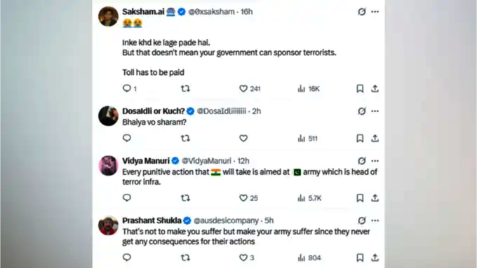Open Saksham.ai's profile picture
The width and height of the screenshot is (477, 268).
108,16
